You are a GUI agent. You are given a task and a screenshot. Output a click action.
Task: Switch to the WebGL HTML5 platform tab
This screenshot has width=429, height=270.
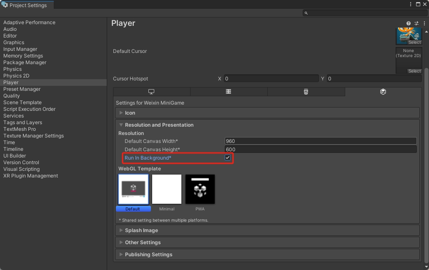point(306,92)
